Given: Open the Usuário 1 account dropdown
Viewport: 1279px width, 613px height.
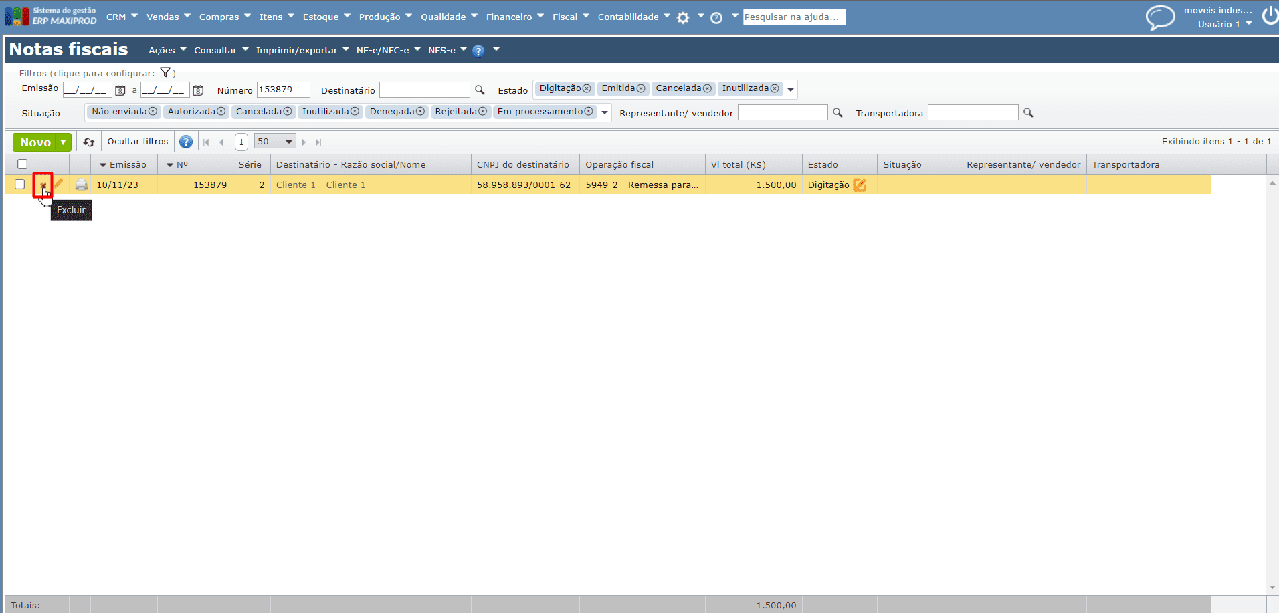Looking at the screenshot, I should (1225, 24).
